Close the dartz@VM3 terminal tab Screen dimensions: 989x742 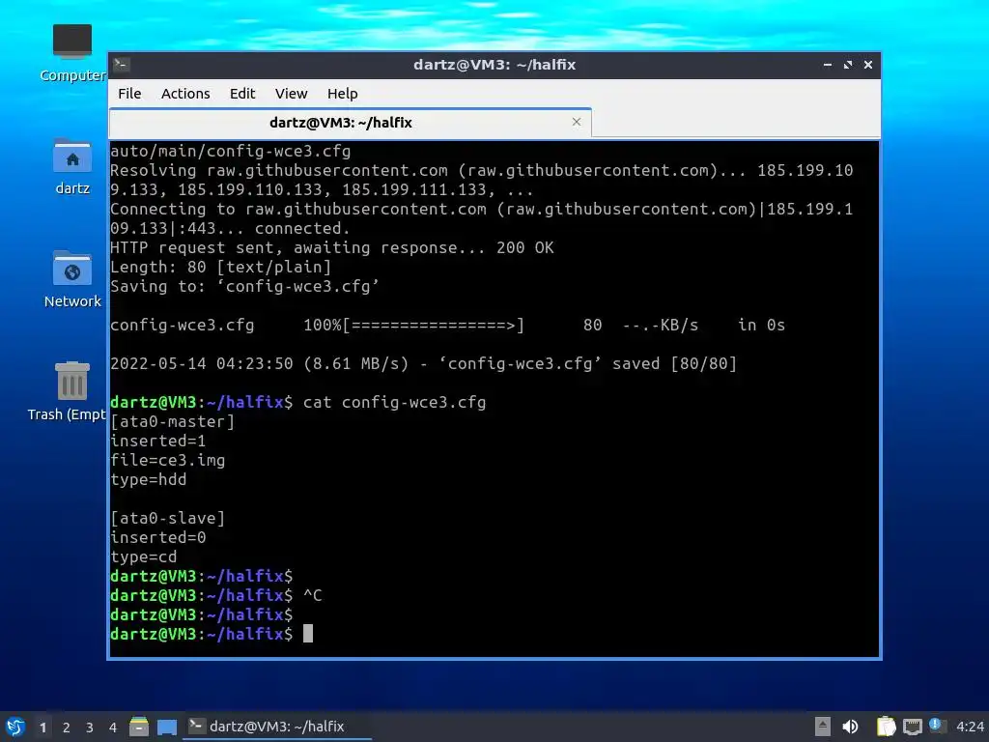click(x=576, y=122)
